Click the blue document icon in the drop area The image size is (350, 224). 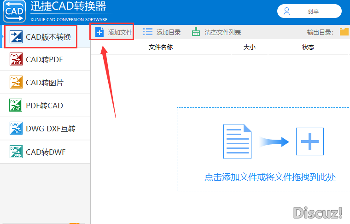[238, 141]
